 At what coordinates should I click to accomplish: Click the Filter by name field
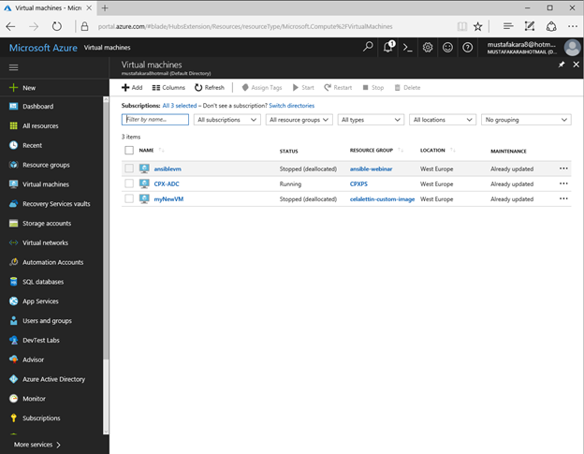155,119
